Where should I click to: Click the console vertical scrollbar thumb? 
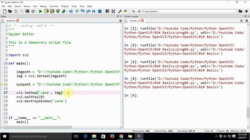click(248, 112)
